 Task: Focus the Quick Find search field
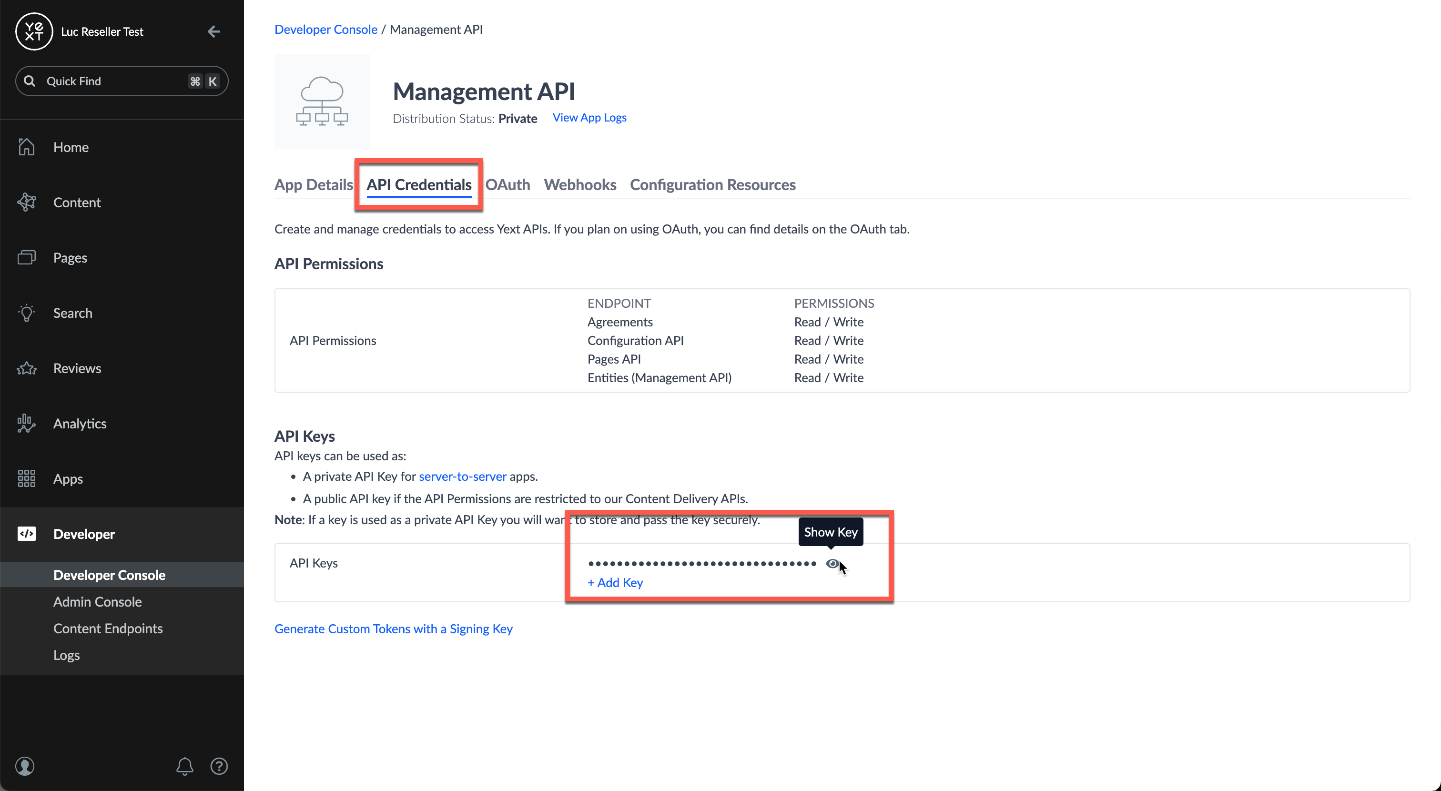[122, 81]
